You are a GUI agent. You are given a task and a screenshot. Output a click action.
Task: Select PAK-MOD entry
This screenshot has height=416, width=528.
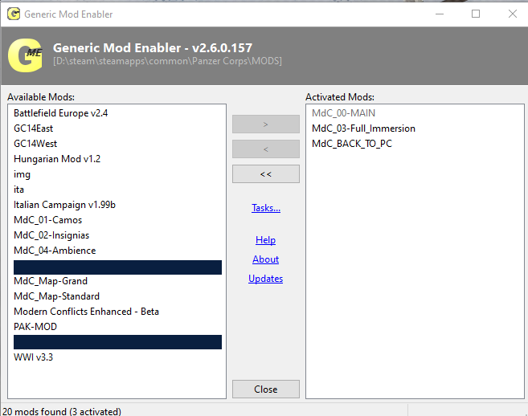pyautogui.click(x=35, y=327)
